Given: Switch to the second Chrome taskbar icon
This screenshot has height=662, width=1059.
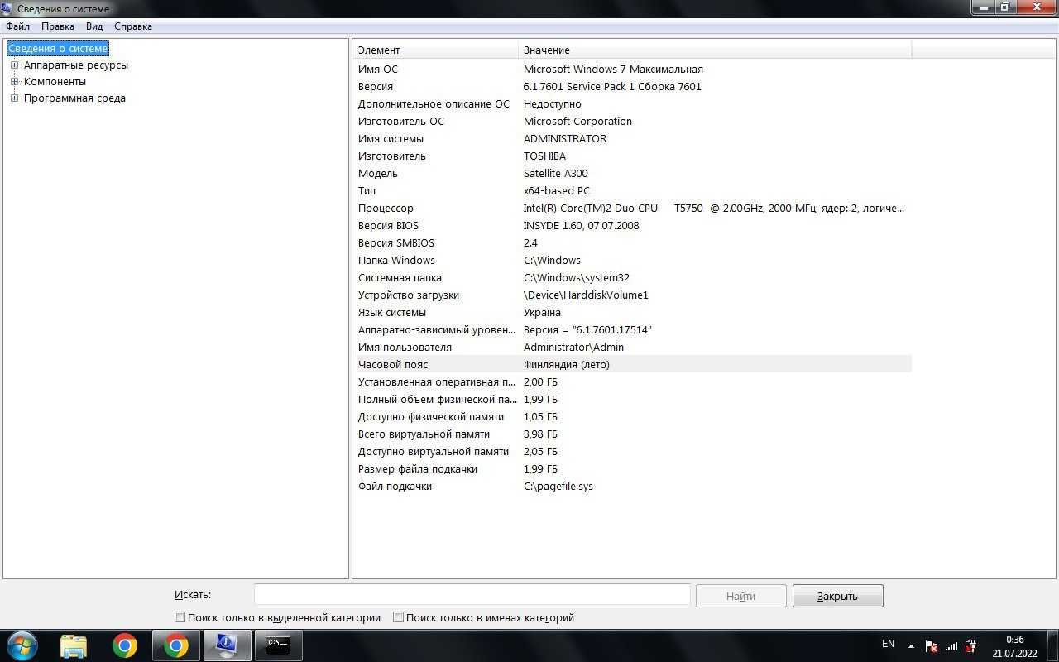Looking at the screenshot, I should coord(176,645).
